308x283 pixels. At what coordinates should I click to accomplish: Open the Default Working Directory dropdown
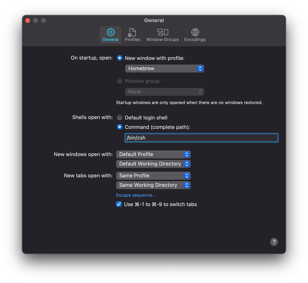153,164
